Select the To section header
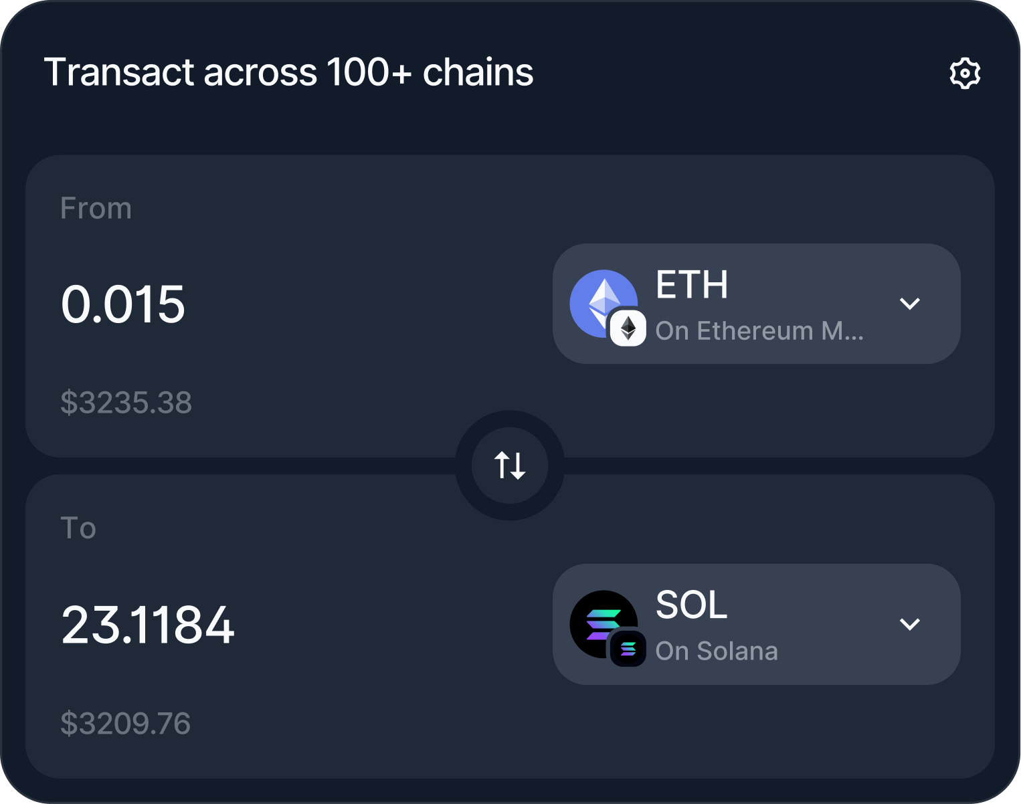The width and height of the screenshot is (1021, 804). (x=79, y=528)
